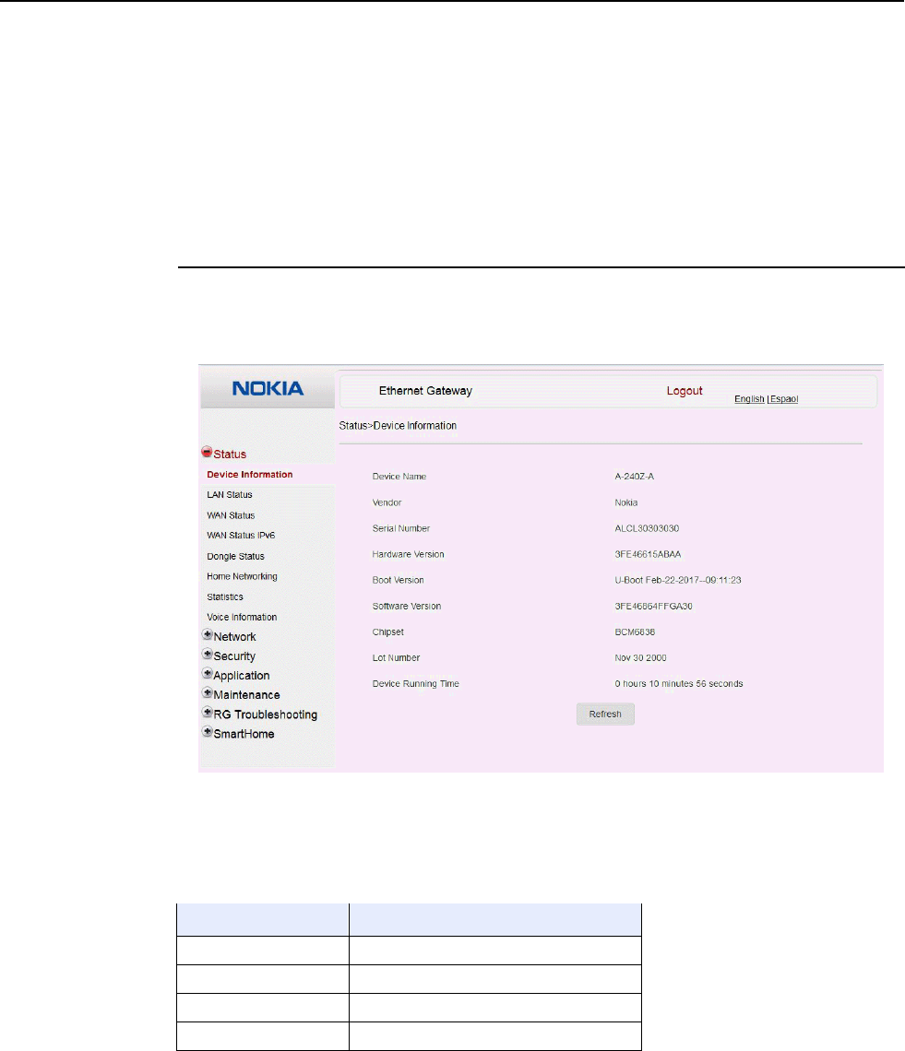Click the Refresh button
Viewport: 905px width, 1051px height.
pos(605,714)
